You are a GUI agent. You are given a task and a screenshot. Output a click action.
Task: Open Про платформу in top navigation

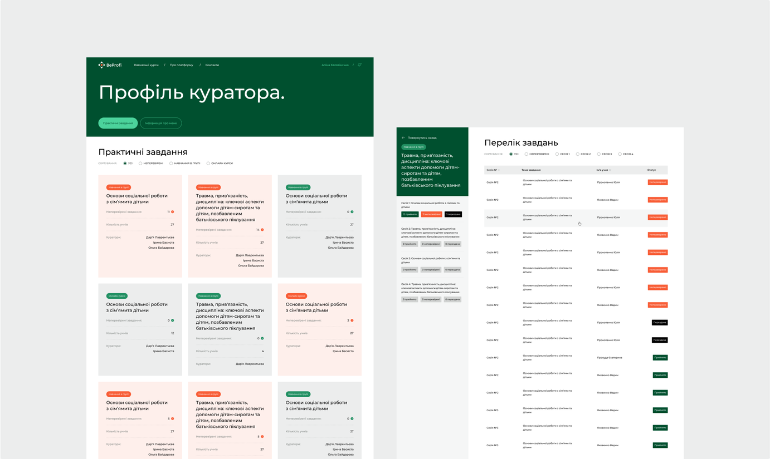coord(182,65)
